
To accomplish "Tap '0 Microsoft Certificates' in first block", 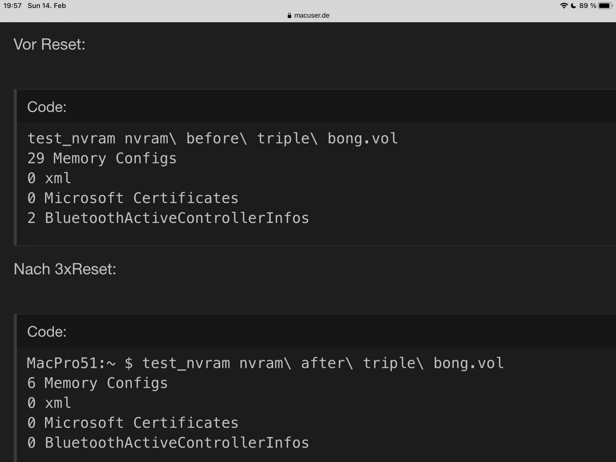I will click(x=132, y=198).
